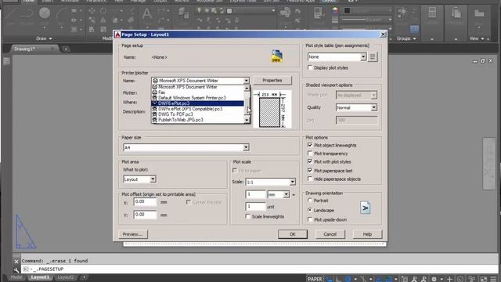Click the Insert block icon in ribbon
The image size is (501, 282).
pos(285,13)
